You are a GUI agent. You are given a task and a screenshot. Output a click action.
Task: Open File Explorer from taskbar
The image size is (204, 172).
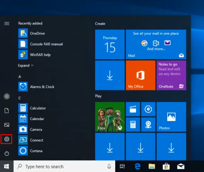tap(152, 166)
